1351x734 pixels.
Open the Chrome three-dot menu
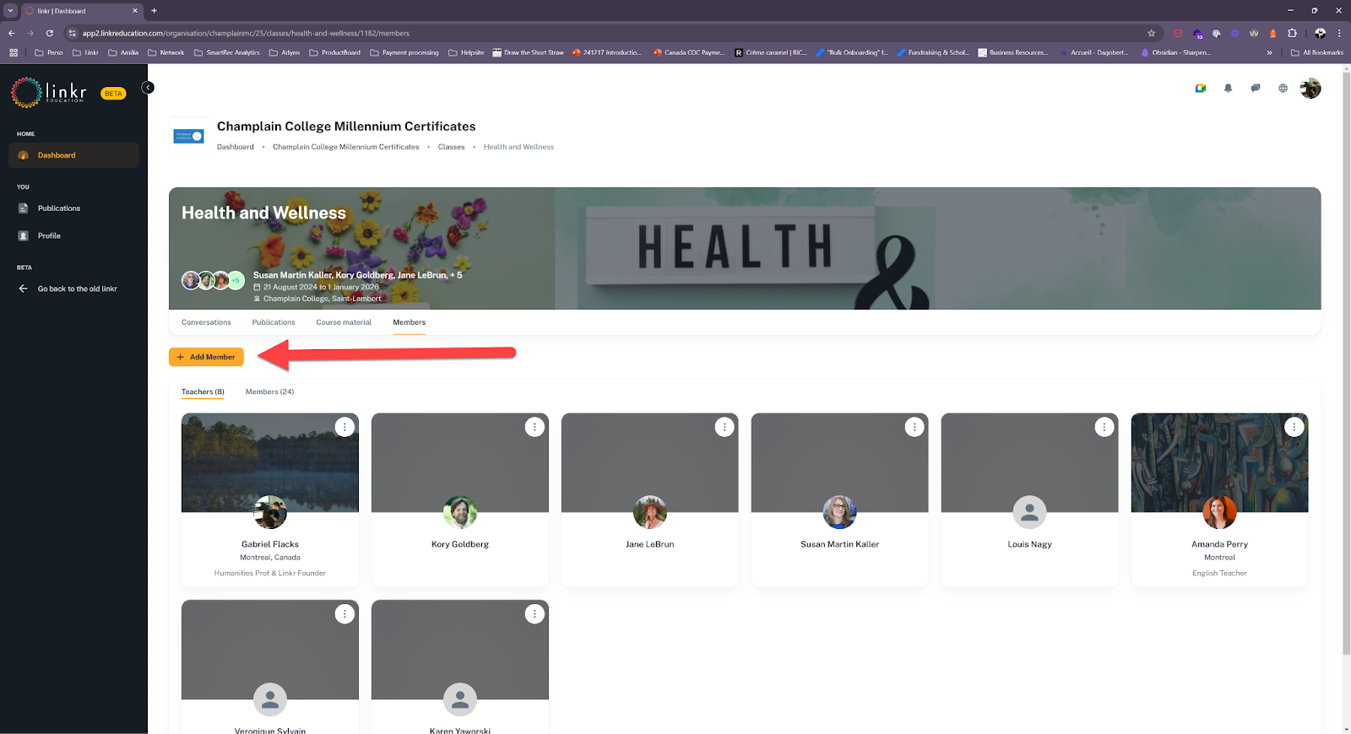(1339, 33)
